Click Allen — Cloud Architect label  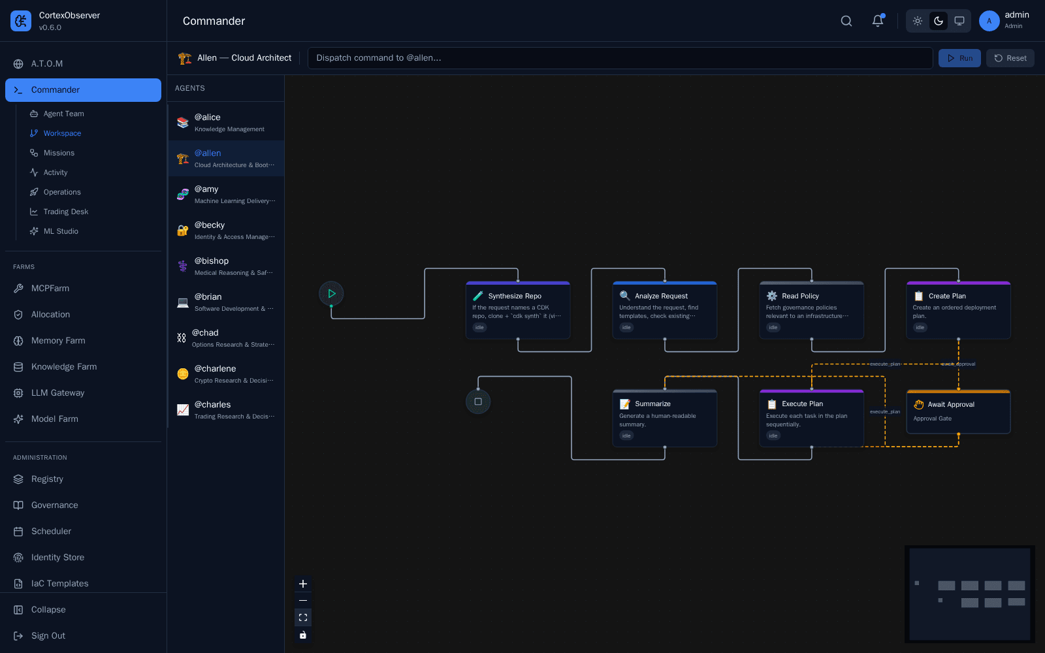[x=244, y=58]
